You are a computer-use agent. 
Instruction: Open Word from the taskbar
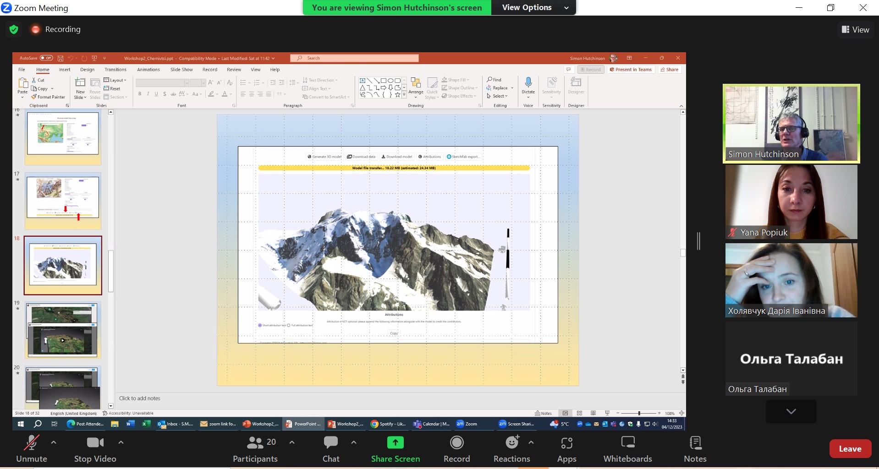click(130, 424)
